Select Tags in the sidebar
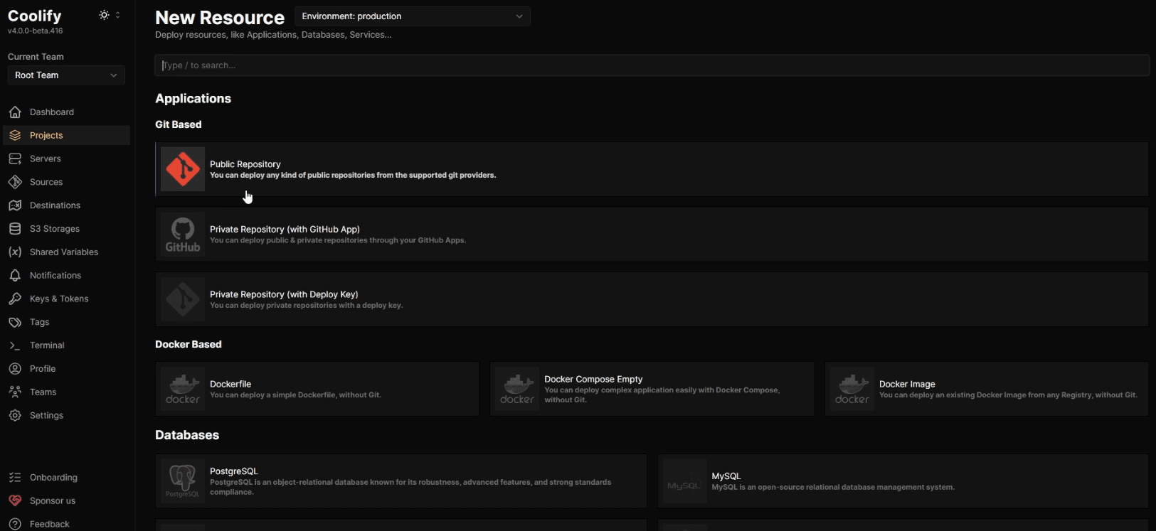The image size is (1156, 531). (66, 322)
